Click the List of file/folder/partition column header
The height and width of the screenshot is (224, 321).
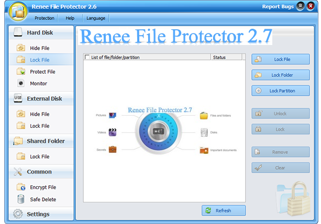[147, 57]
